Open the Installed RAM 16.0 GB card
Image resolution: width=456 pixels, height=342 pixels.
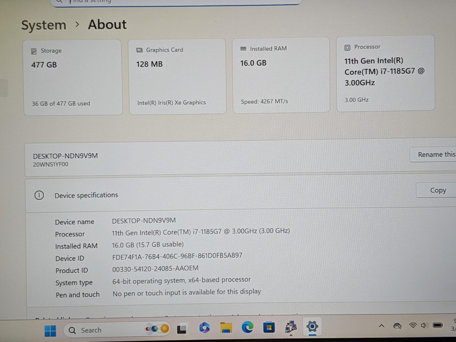coord(281,75)
